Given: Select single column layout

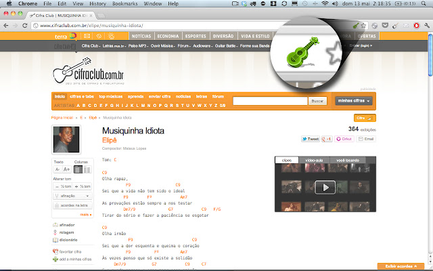Looking at the screenshot, I should 78,169.
